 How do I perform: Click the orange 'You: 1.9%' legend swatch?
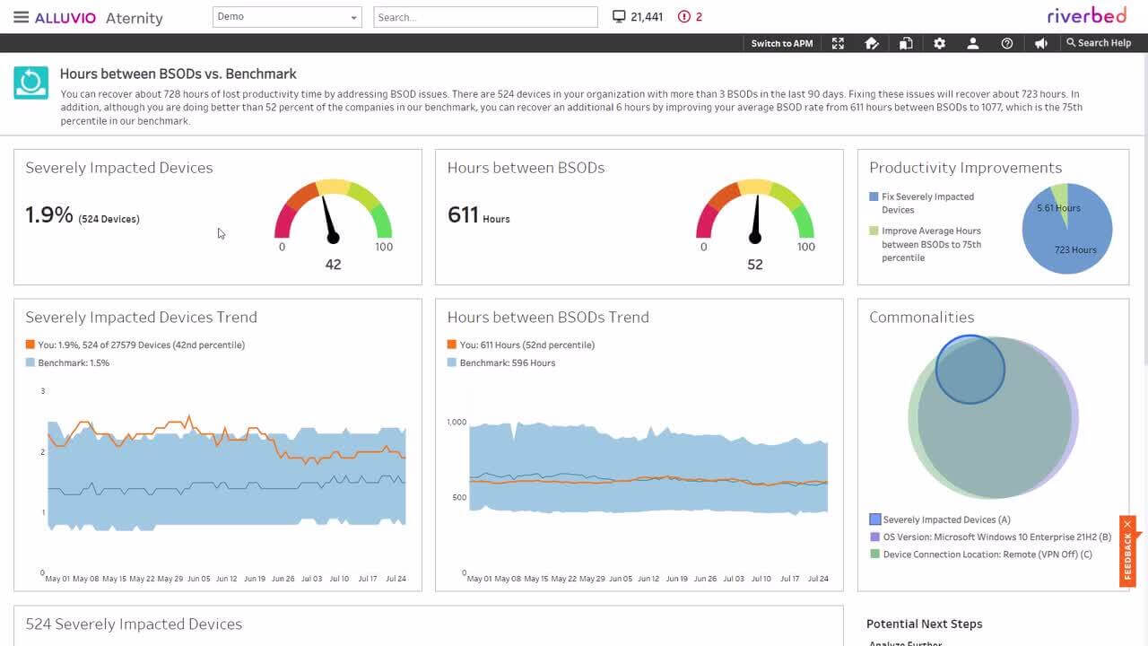(30, 345)
